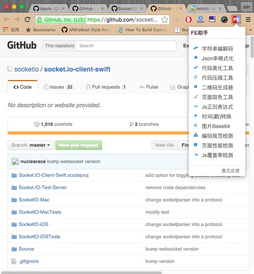Viewport: 254px width, 274px height.
Task: Click the FE助手 extension icon in toolbar
Action: coord(236,20)
